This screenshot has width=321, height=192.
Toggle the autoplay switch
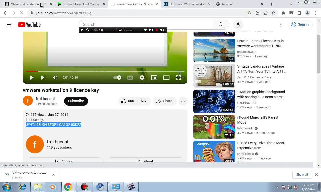[117, 78]
